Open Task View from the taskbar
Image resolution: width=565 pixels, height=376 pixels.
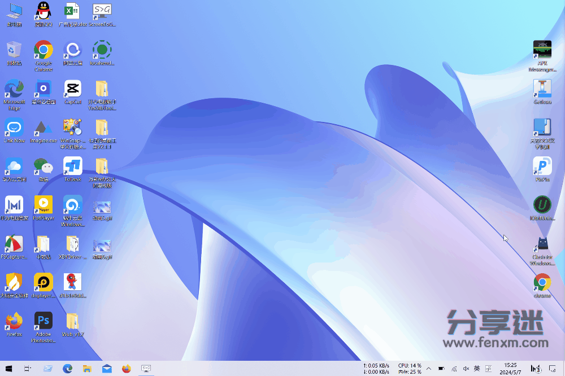(x=28, y=369)
